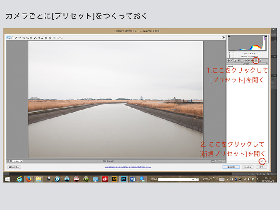280x210 pixels.
Task: Open Adobe Creative Cloud from taskbar
Action: [x=105, y=179]
